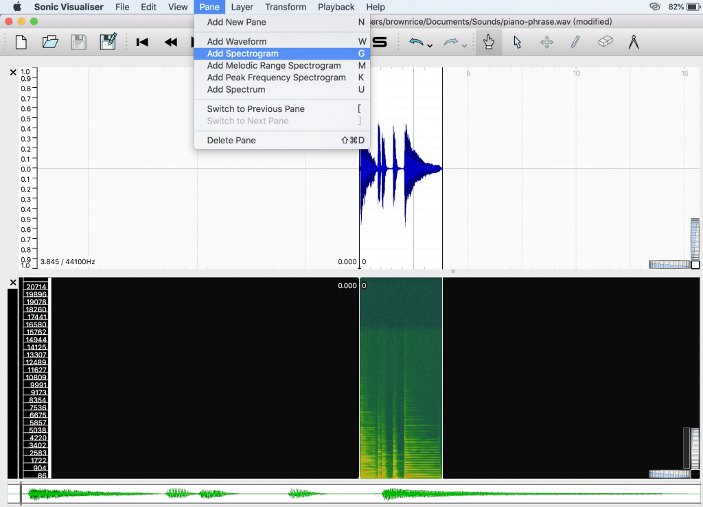The width and height of the screenshot is (703, 507).
Task: Select Add Melodic Range Spectrogram
Action: [282, 66]
